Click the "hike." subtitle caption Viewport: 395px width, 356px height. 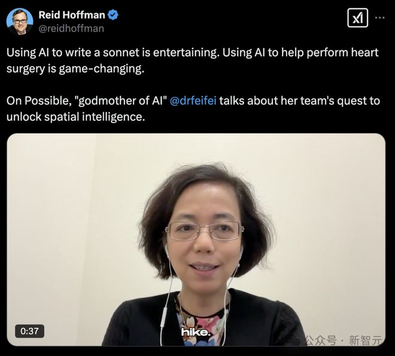coord(196,332)
